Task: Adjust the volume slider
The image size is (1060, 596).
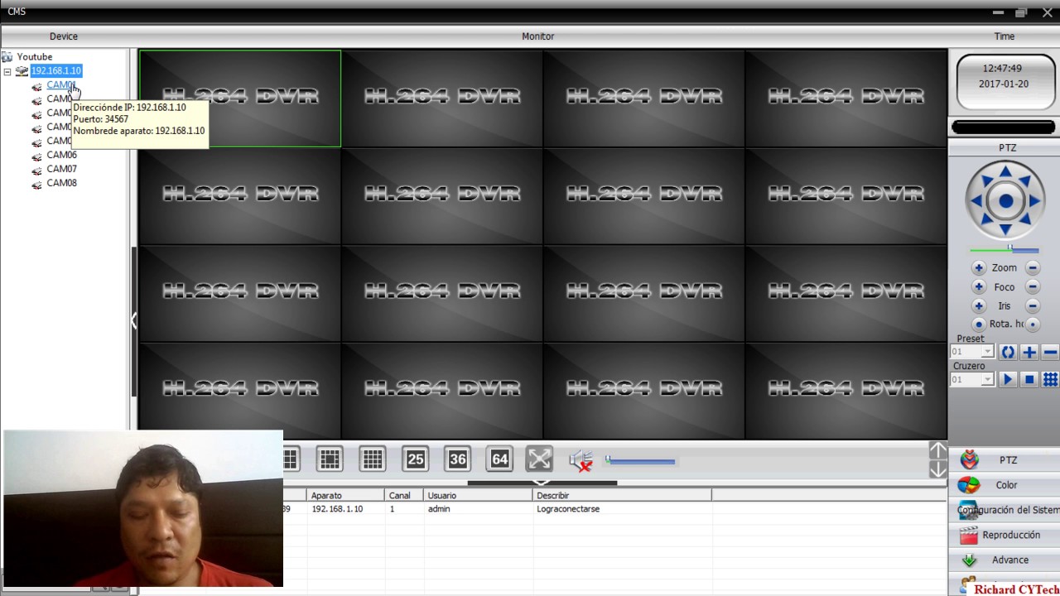Action: point(640,461)
